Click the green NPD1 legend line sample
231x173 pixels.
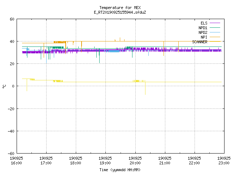point(215,27)
